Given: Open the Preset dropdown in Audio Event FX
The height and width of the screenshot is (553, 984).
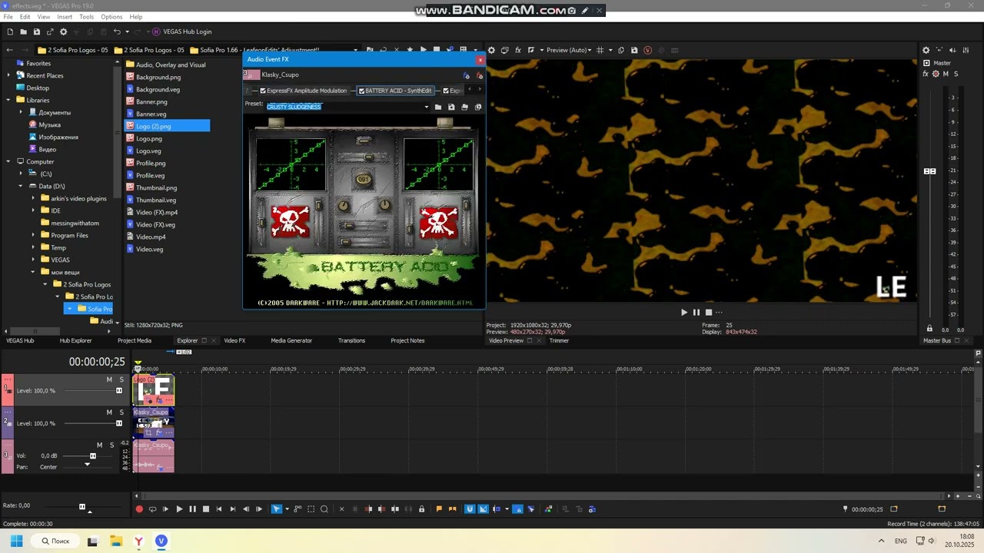Looking at the screenshot, I should click(427, 107).
